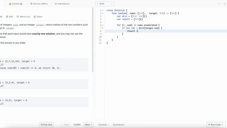Click the Run Code button
This screenshot has height=128, width=227.
tap(216, 125)
